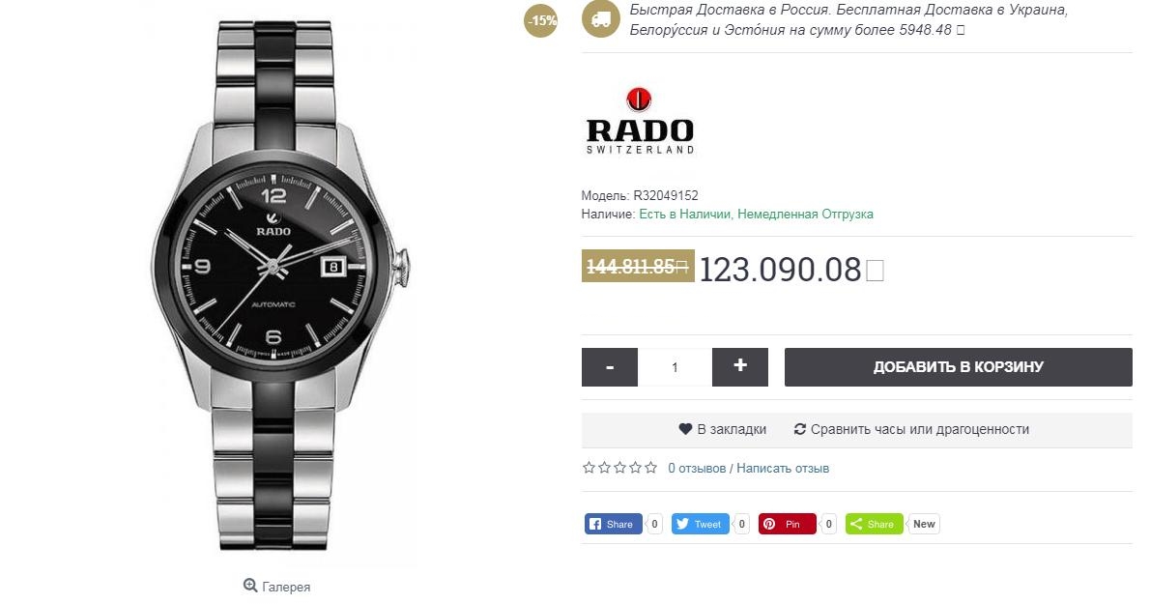The height and width of the screenshot is (604, 1150).
Task: Click the green Share button
Action: pos(875,524)
